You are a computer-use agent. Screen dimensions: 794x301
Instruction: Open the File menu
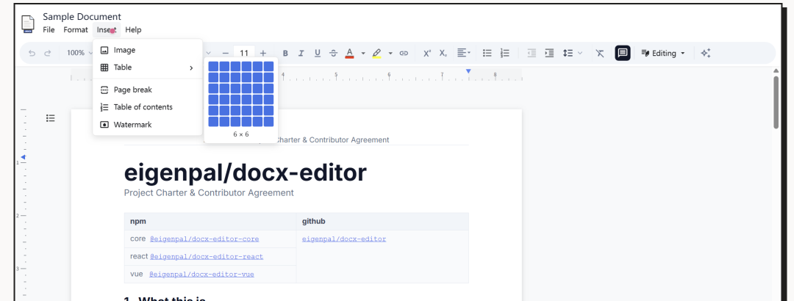click(49, 30)
